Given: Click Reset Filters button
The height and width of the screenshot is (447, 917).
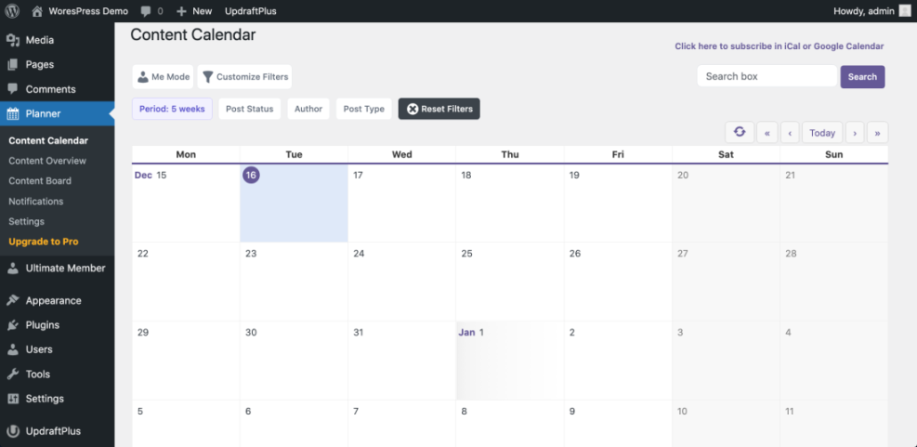Looking at the screenshot, I should click(439, 109).
